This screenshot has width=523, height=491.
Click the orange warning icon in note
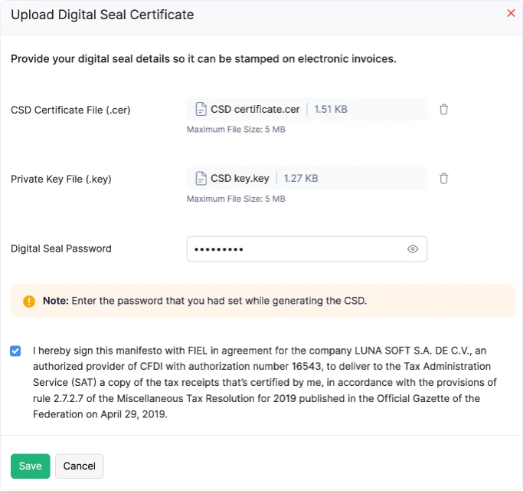click(x=29, y=302)
